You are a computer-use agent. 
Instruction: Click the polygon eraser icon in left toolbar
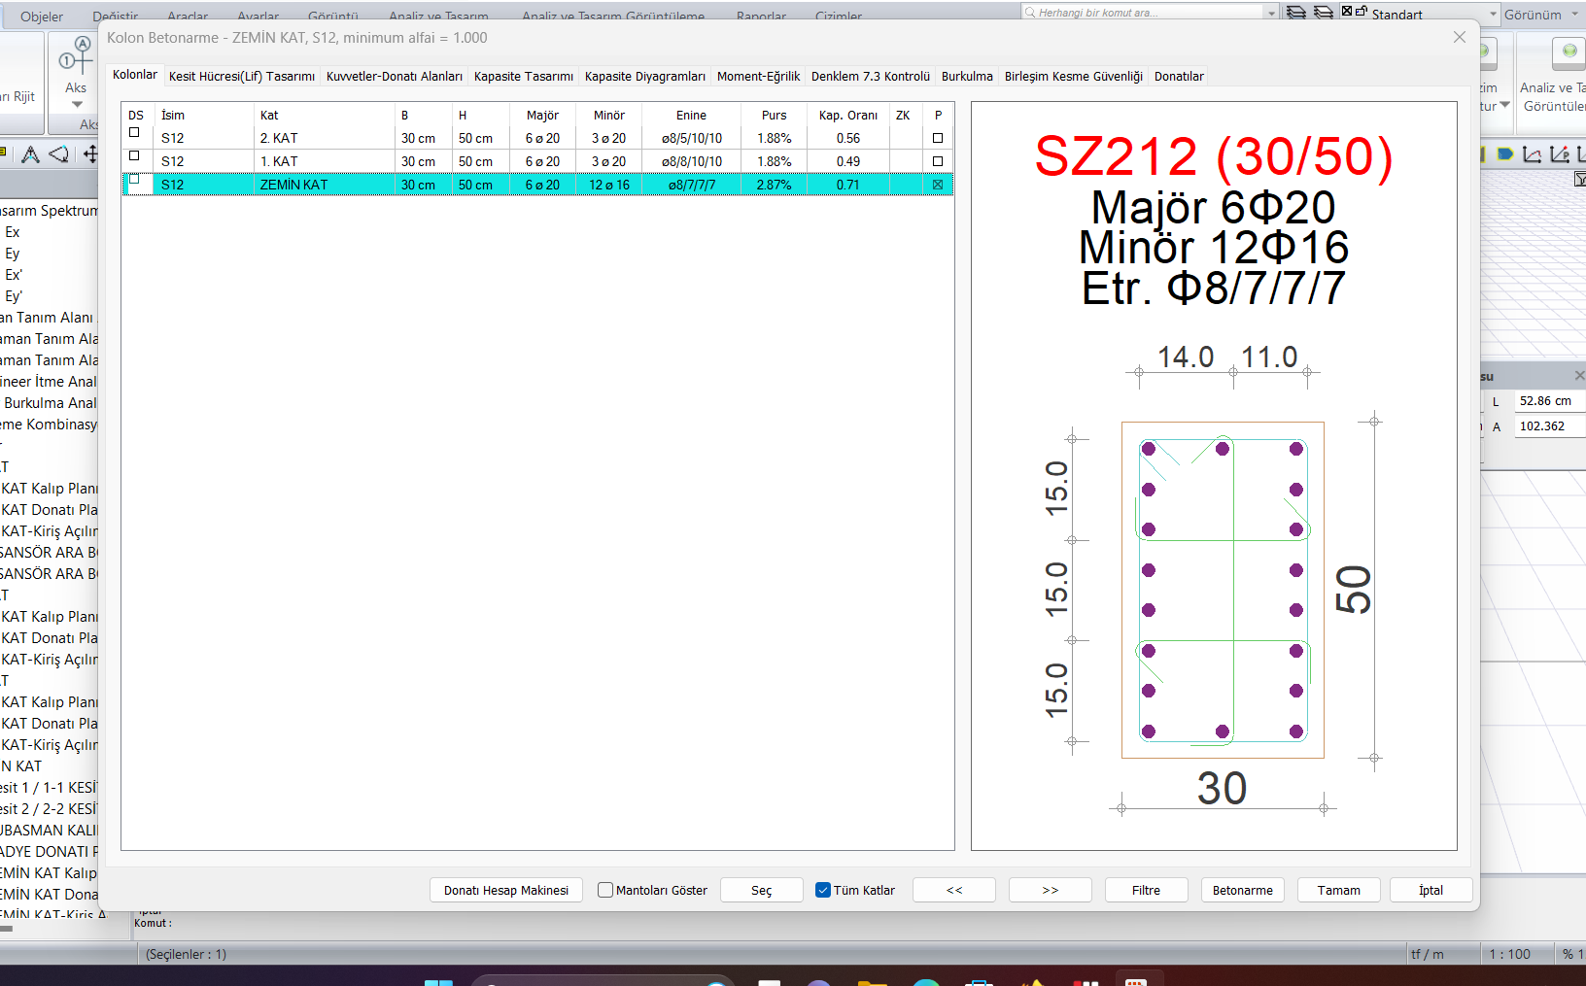(59, 154)
